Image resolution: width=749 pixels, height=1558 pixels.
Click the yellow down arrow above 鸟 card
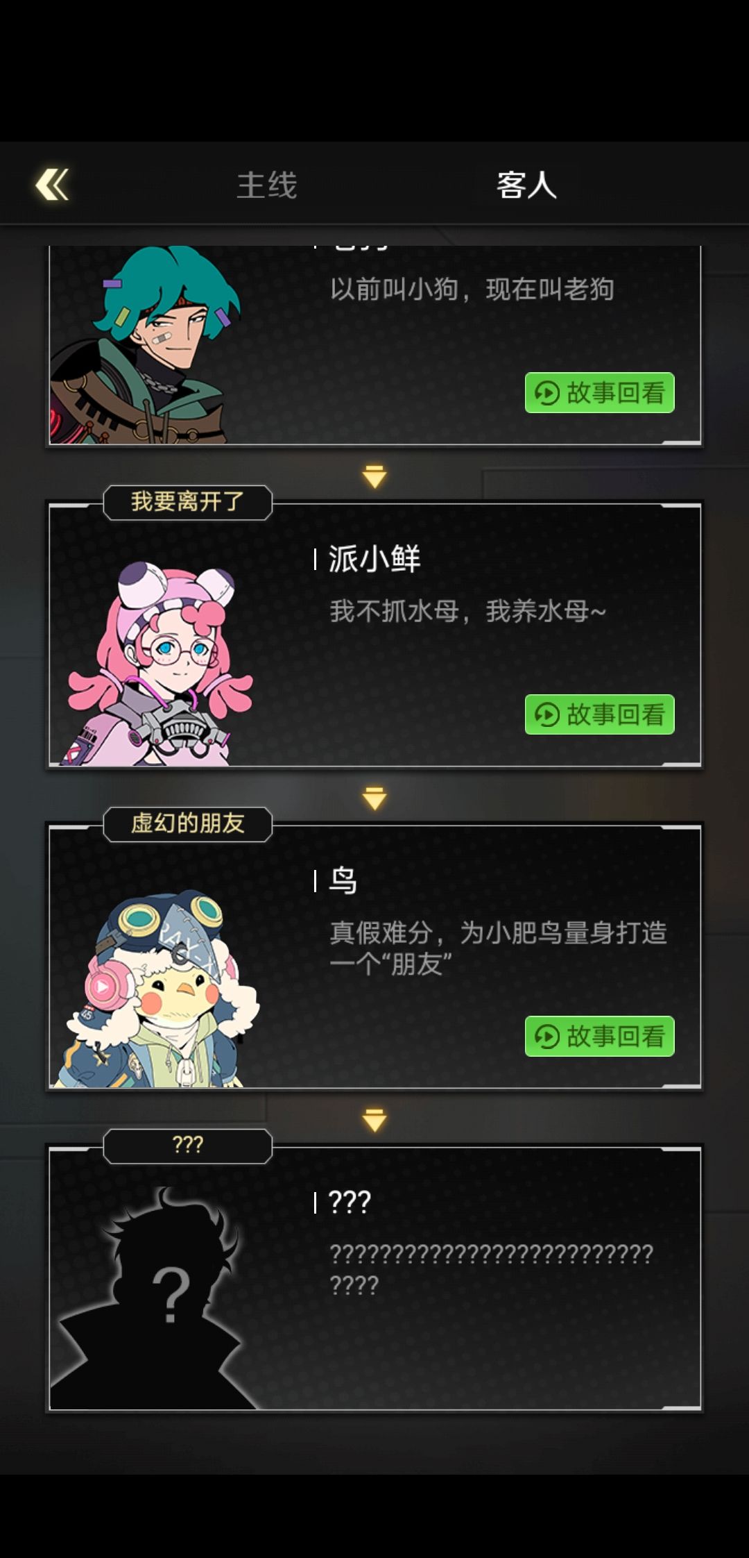pyautogui.click(x=374, y=798)
